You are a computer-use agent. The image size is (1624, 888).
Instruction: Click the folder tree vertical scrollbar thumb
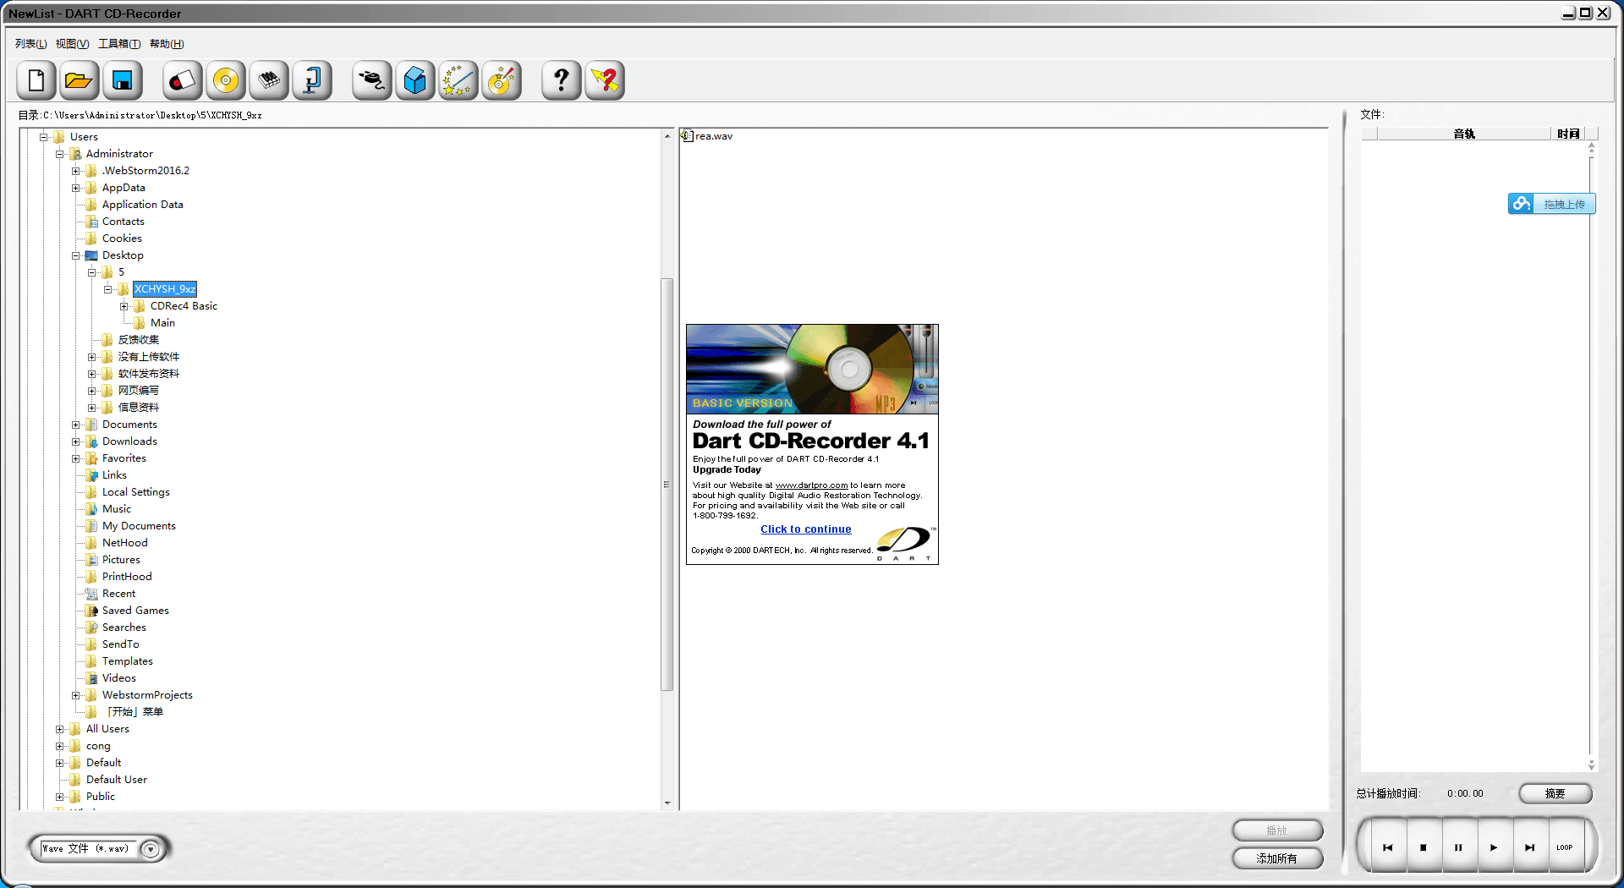click(x=667, y=484)
